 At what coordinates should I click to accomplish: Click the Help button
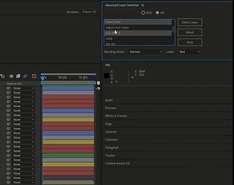click(x=190, y=42)
